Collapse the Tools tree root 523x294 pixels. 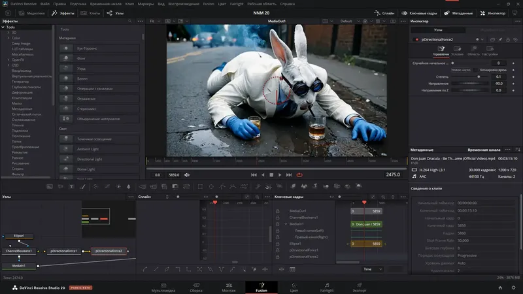click(x=4, y=27)
